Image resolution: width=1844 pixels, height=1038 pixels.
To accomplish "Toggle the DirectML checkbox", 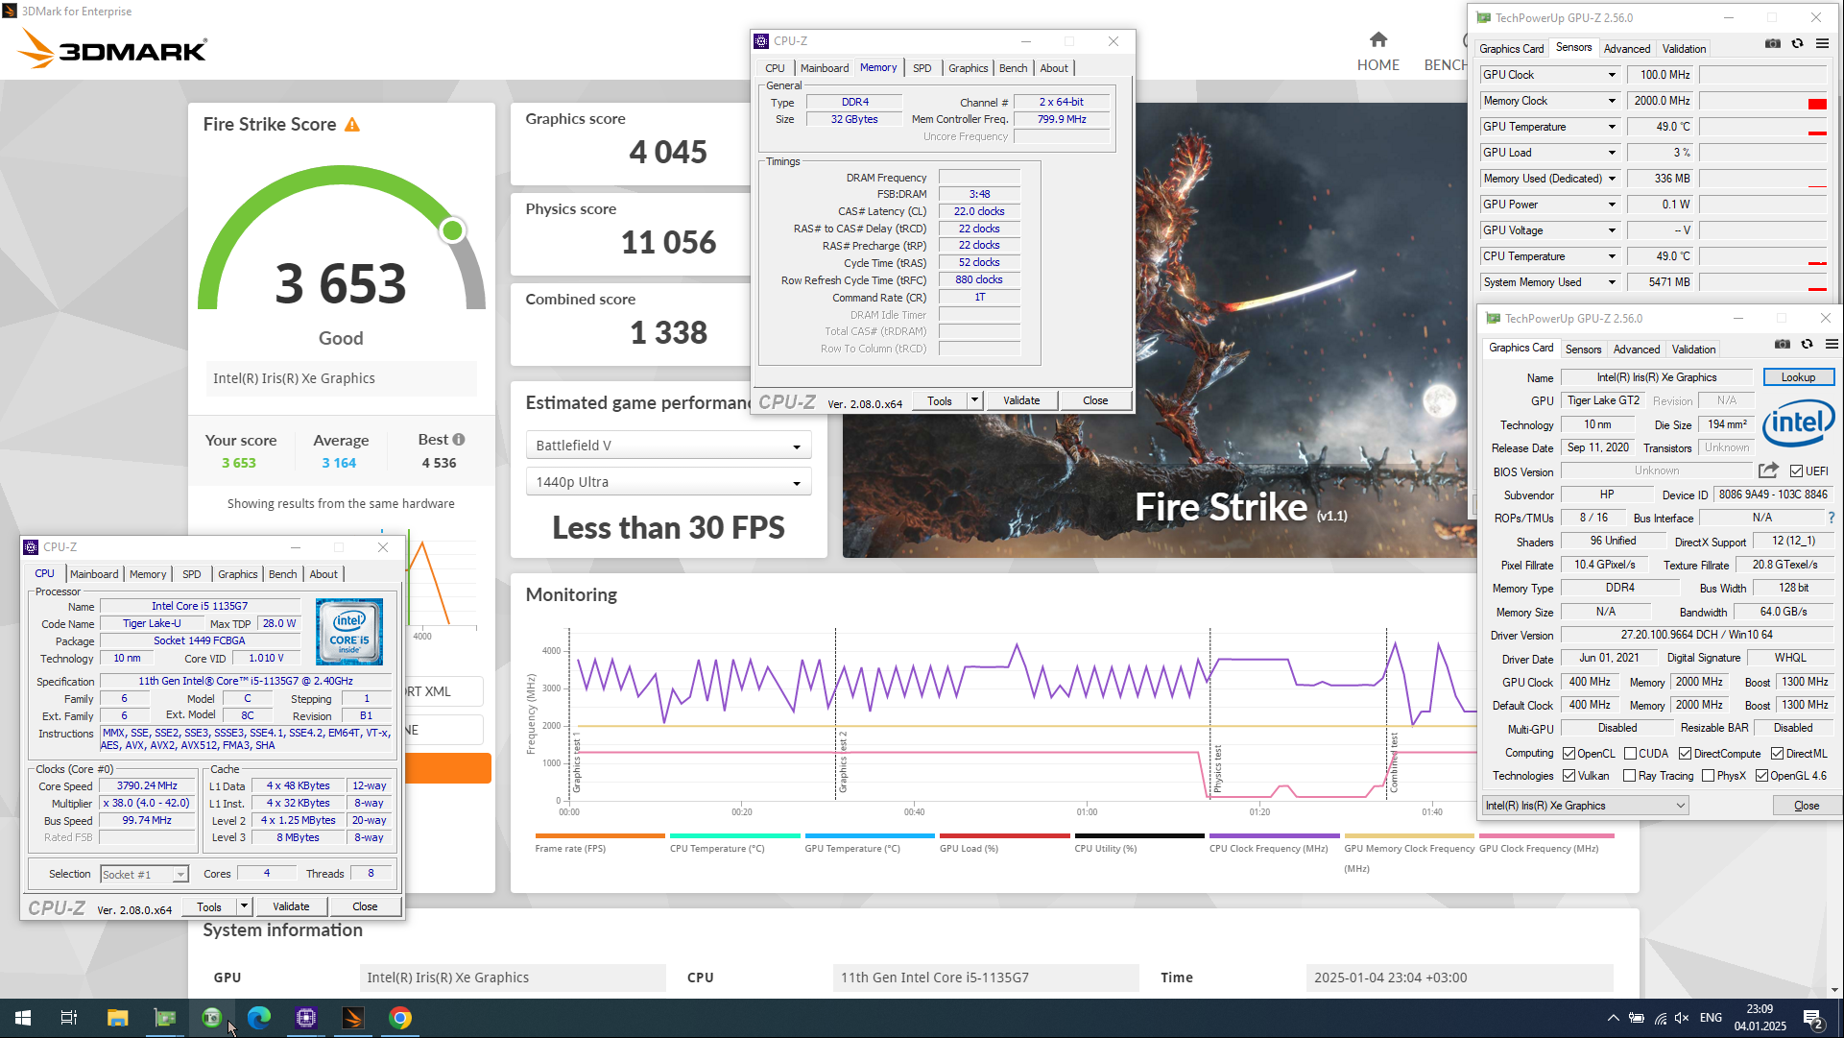I will [x=1777, y=754].
